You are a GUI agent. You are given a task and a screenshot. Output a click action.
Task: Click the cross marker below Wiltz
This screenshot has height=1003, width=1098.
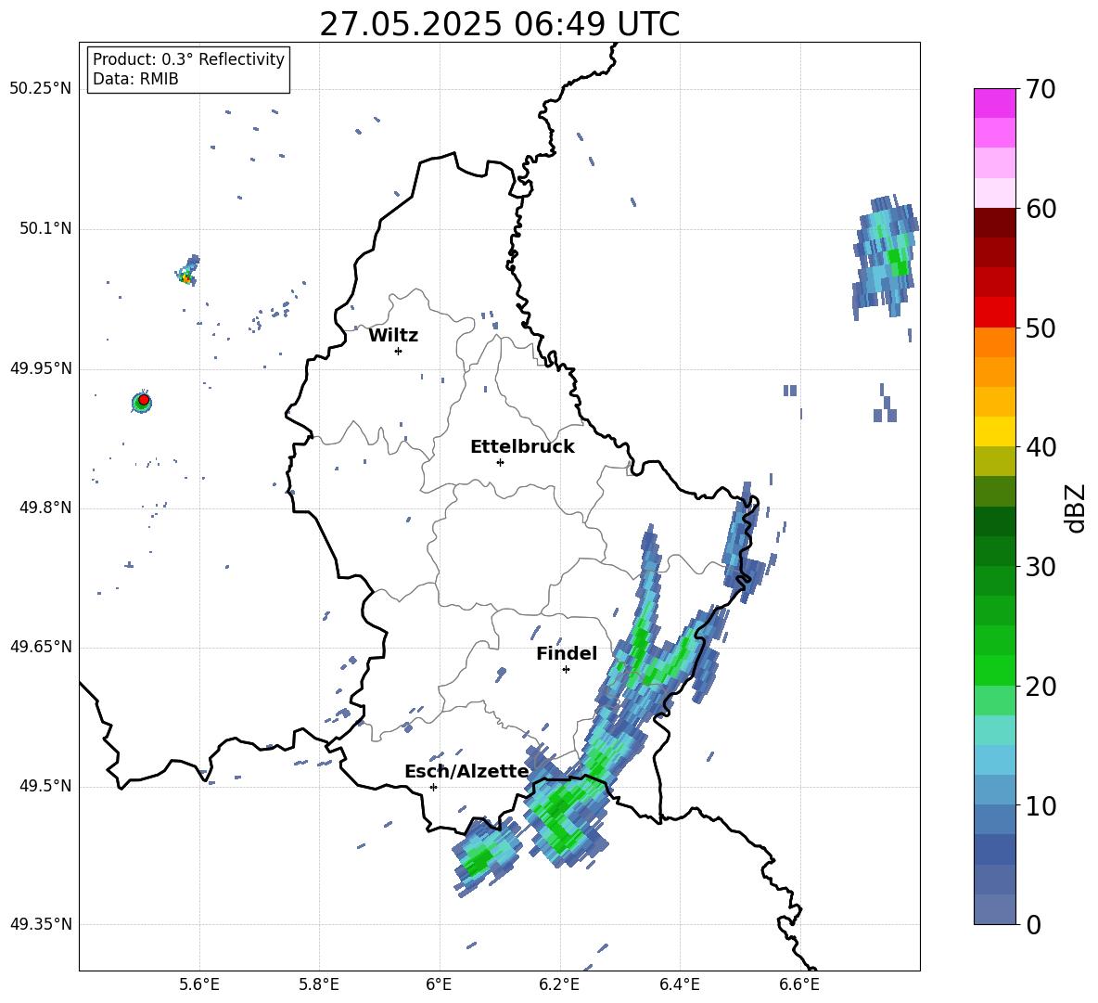(398, 351)
